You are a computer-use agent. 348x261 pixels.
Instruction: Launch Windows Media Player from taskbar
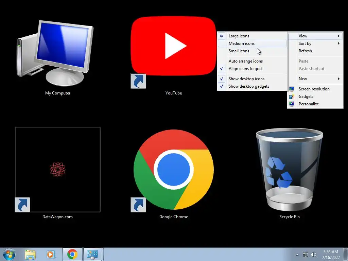point(51,255)
